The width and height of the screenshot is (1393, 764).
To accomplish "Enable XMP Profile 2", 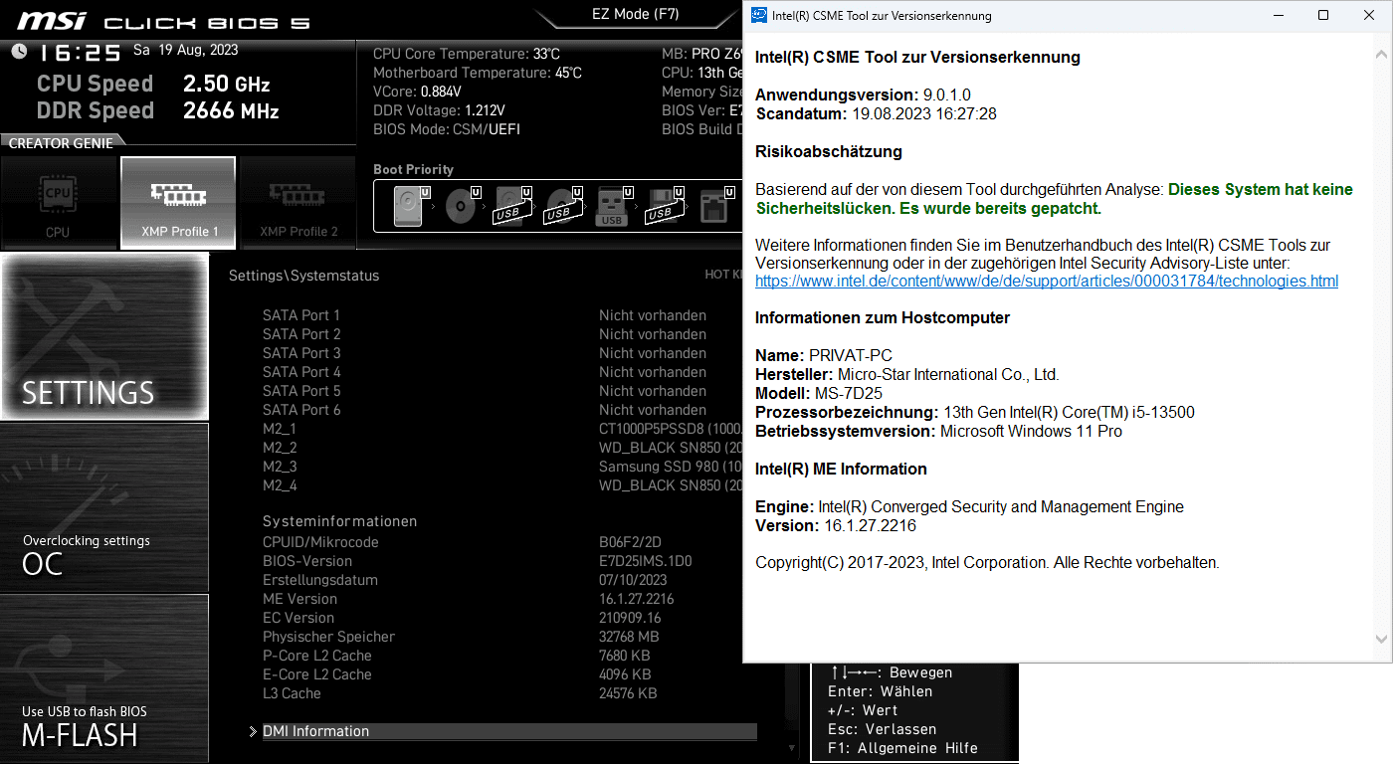I will coord(298,203).
